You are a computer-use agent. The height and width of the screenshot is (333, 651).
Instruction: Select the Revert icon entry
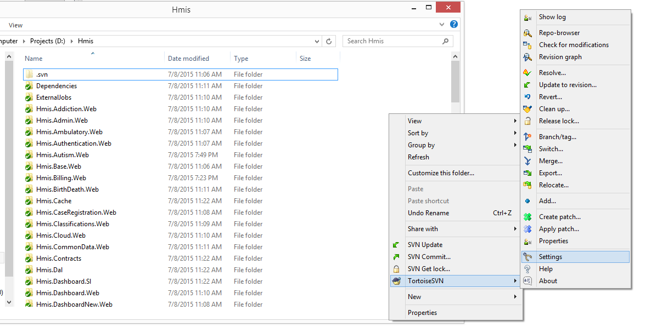(x=527, y=97)
